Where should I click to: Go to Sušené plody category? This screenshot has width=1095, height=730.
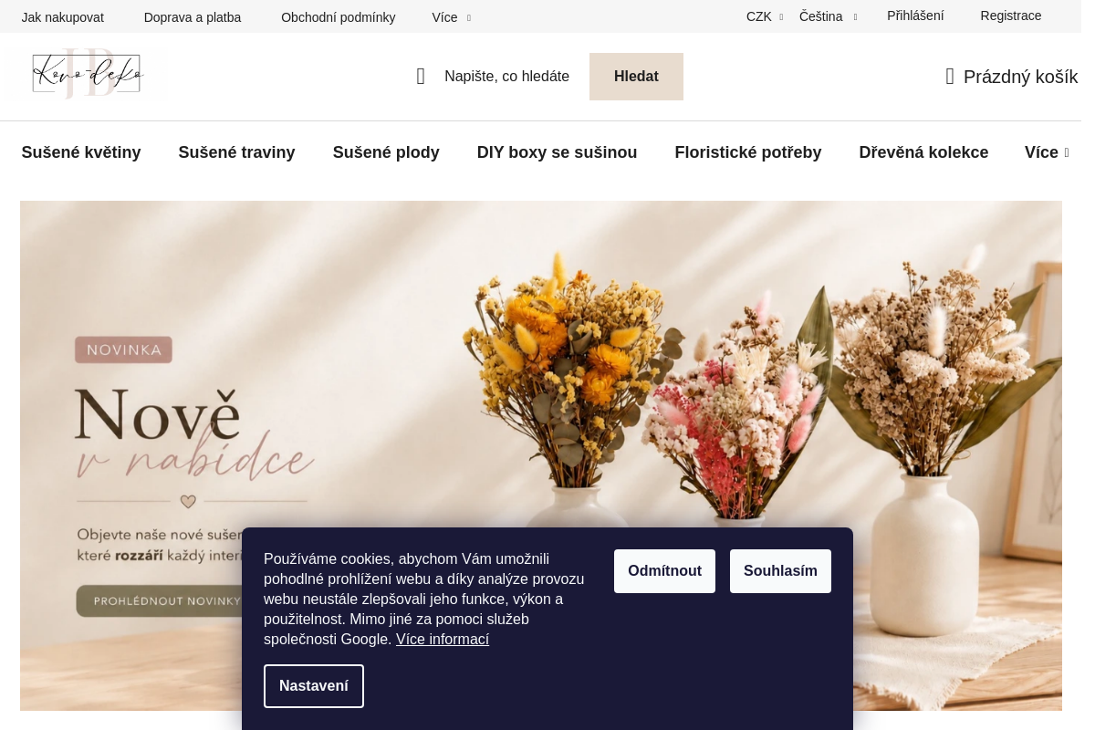coord(386,152)
